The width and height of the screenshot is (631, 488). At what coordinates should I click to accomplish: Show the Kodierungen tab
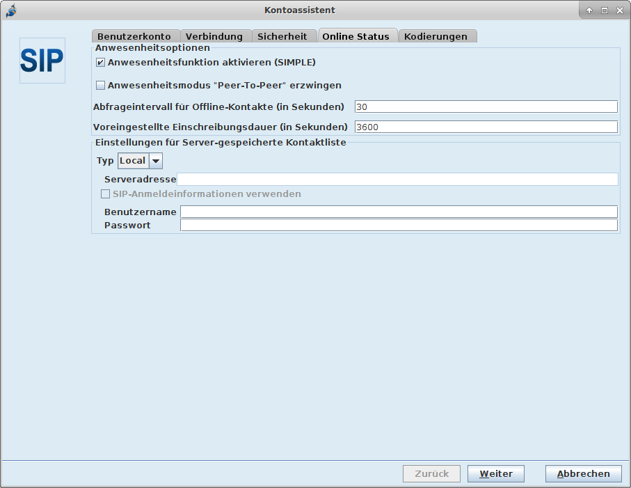[x=436, y=36]
